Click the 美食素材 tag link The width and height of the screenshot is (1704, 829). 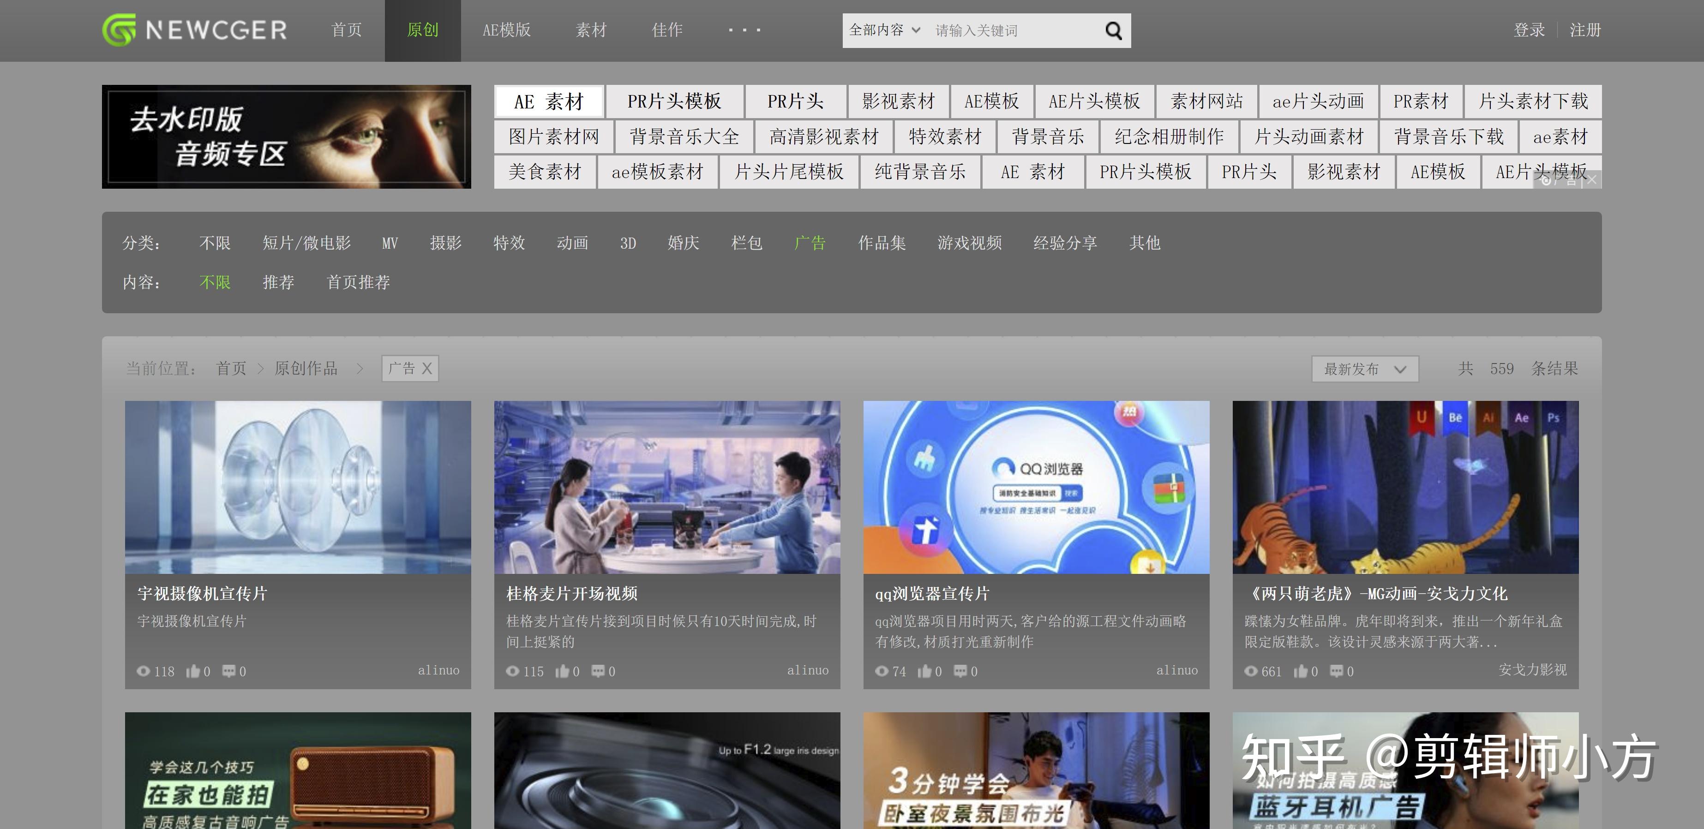point(545,172)
